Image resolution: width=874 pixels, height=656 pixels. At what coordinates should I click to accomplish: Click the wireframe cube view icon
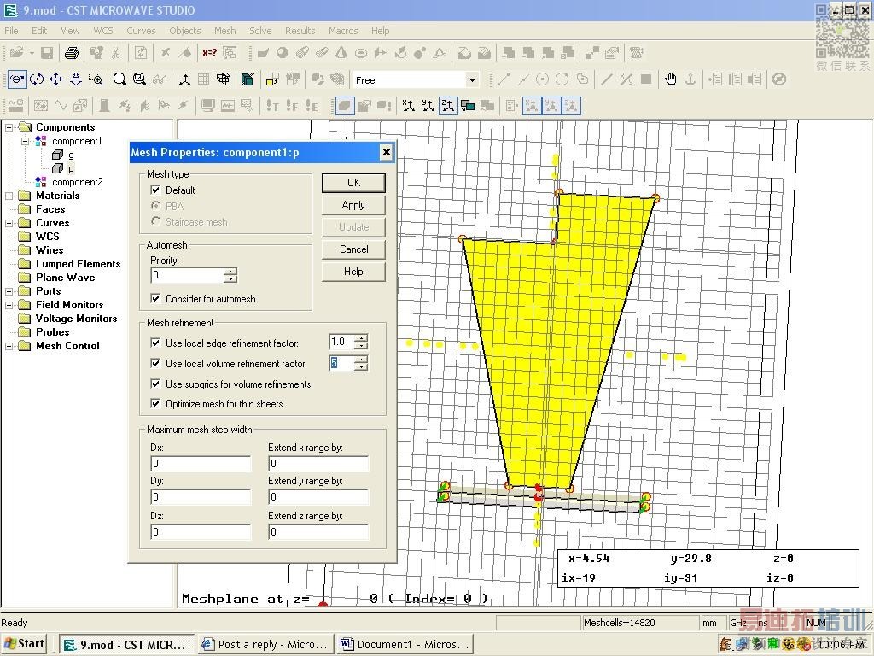tap(224, 79)
